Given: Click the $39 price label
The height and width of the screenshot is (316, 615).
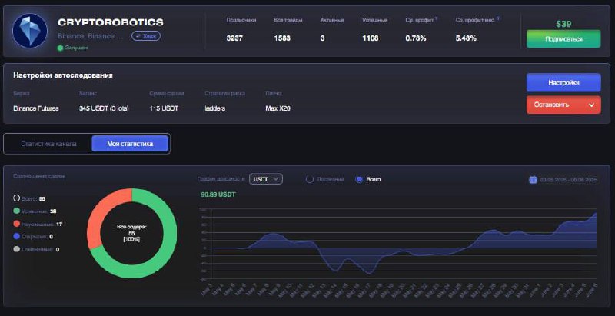Looking at the screenshot, I should [563, 24].
